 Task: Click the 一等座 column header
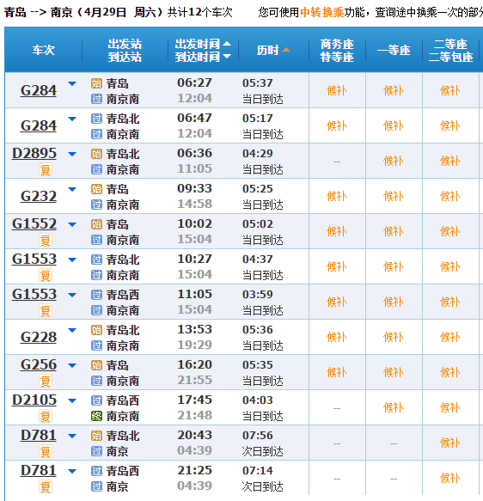coord(394,50)
